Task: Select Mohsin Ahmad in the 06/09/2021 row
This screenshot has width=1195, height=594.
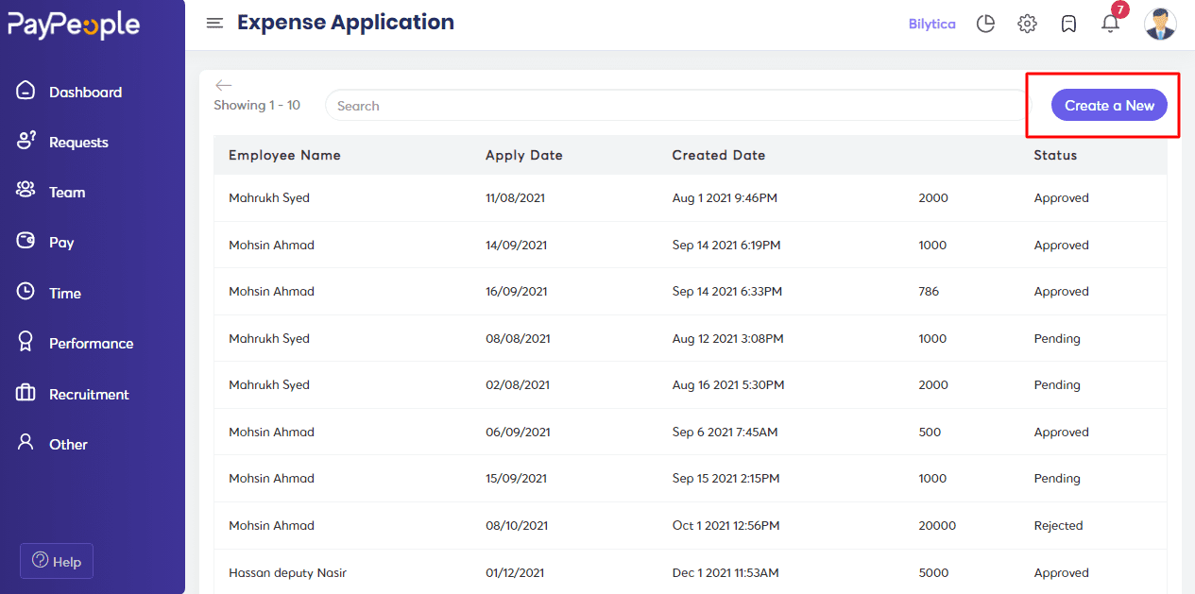Action: (x=271, y=432)
